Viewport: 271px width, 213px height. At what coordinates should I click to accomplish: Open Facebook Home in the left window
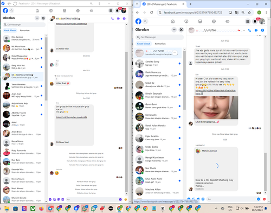[x=37, y=11]
